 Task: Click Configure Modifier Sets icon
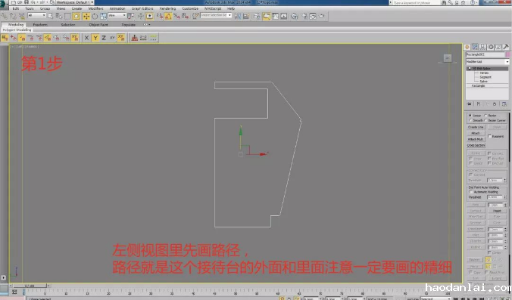point(504,104)
